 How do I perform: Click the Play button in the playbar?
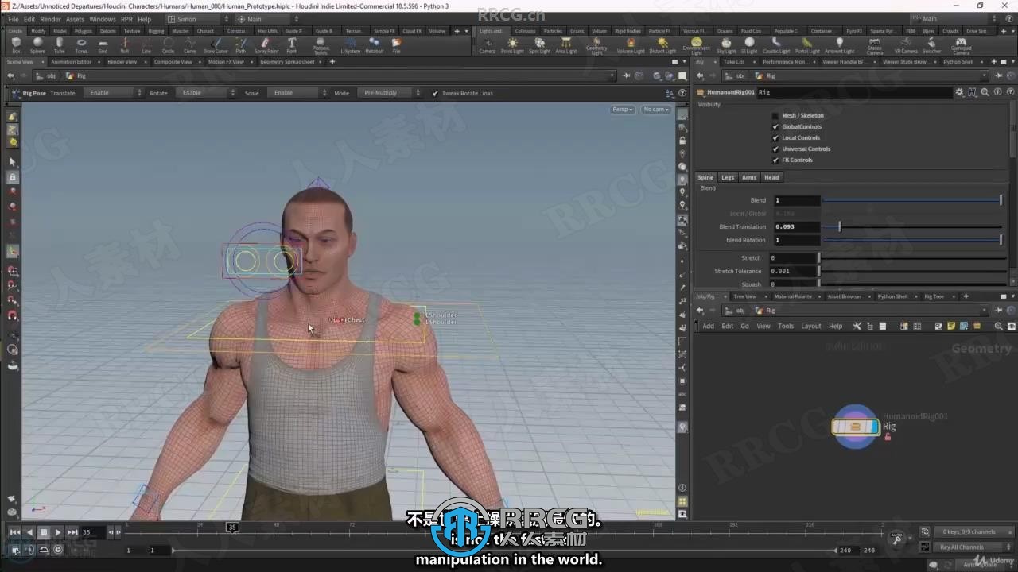[x=58, y=532]
